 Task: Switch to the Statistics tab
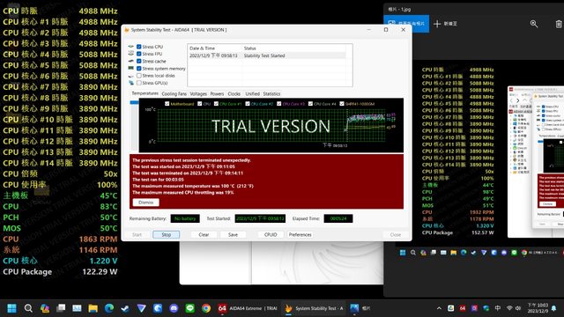[x=271, y=94]
